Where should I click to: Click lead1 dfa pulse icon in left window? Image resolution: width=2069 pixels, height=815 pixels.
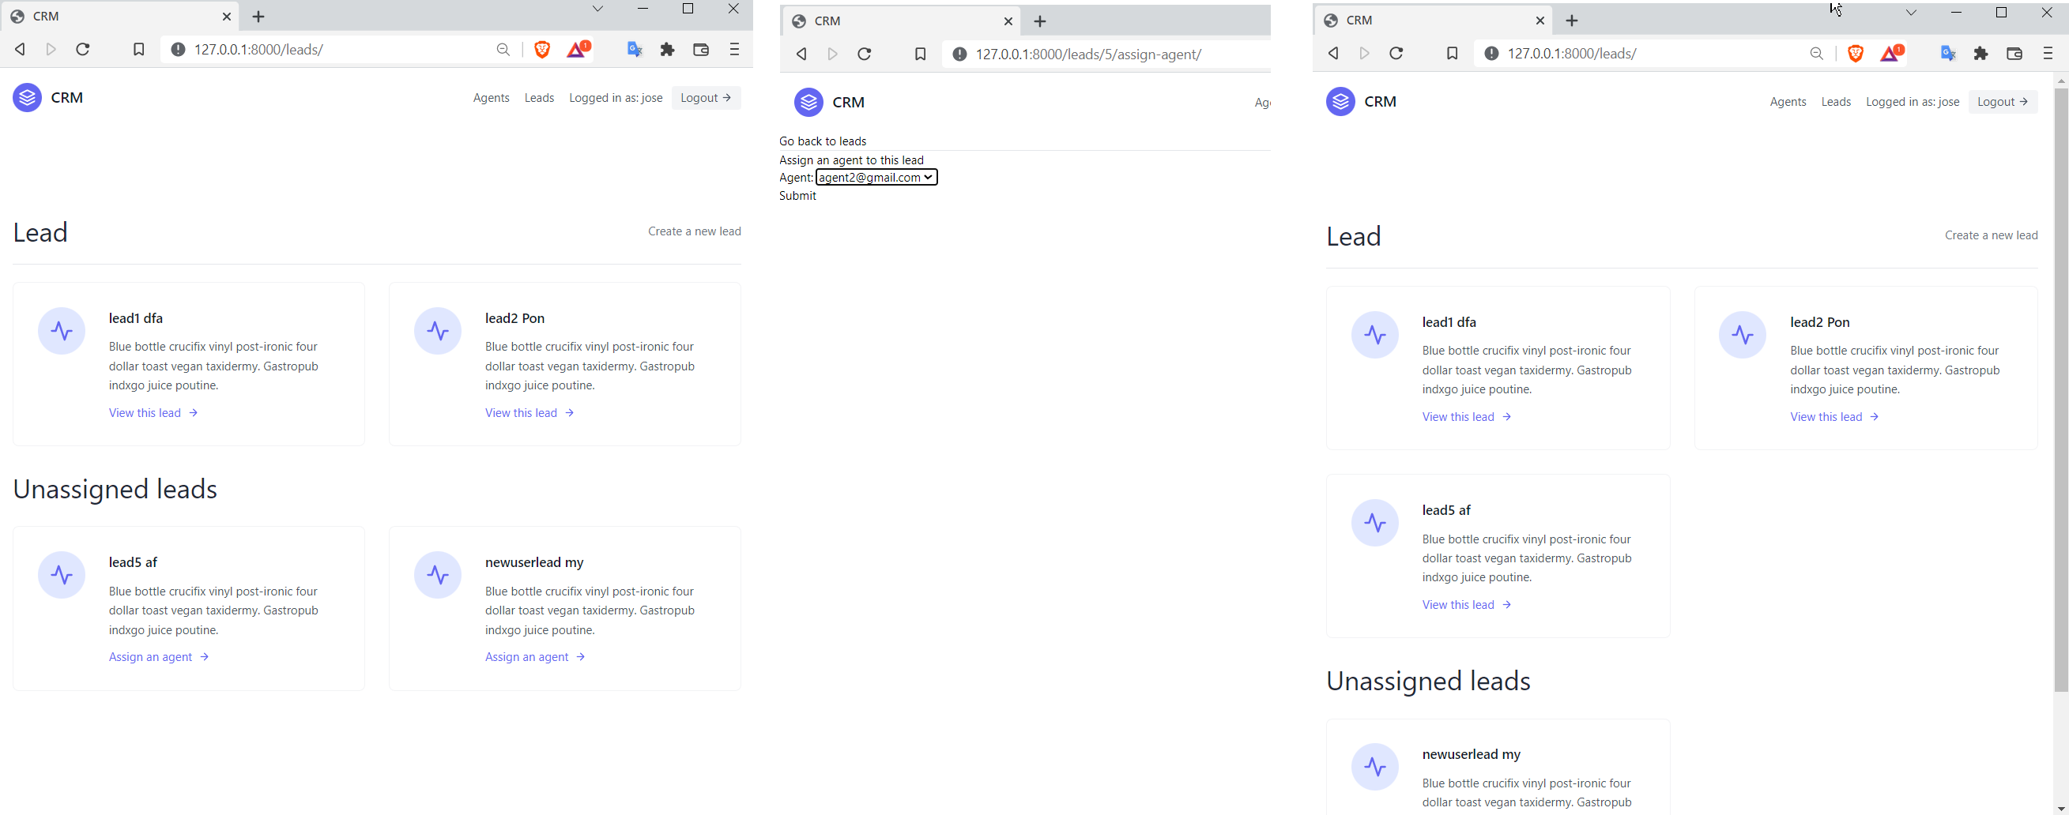[x=62, y=331]
